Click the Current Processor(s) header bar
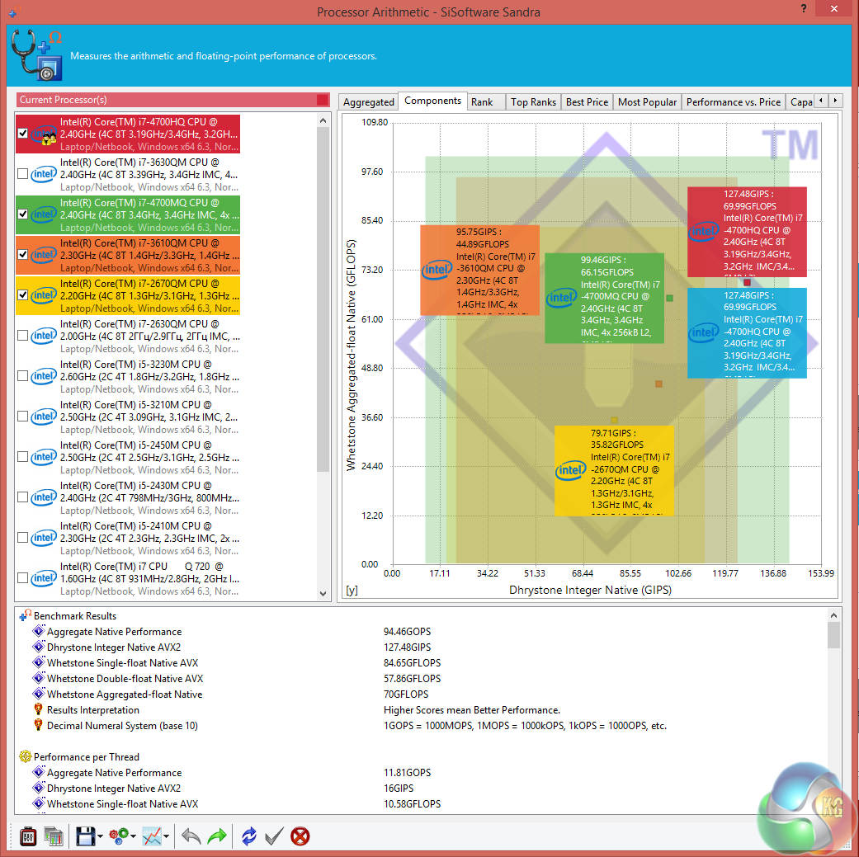 (173, 100)
